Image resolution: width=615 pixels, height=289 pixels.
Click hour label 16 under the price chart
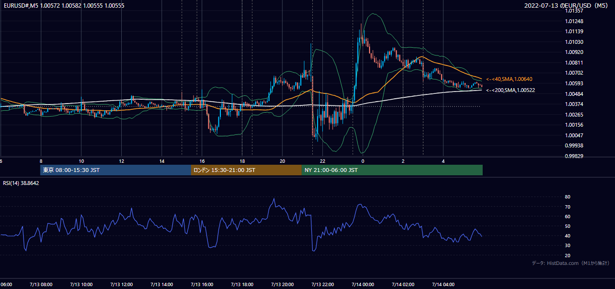click(202, 161)
